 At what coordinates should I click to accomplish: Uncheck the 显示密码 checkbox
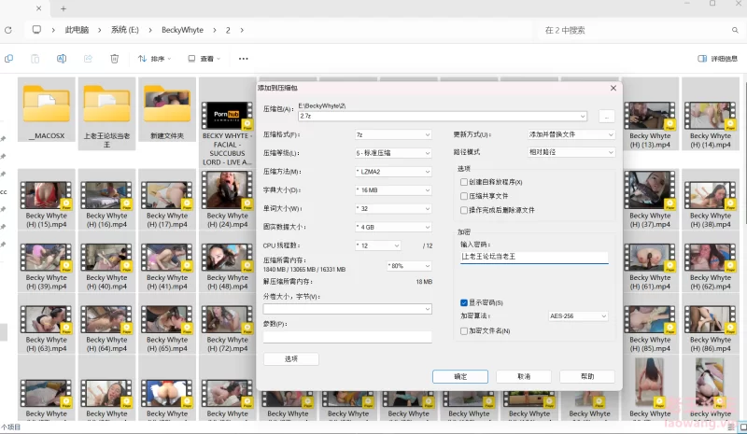464,302
